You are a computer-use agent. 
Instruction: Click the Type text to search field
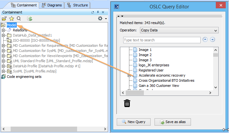pos(162,40)
